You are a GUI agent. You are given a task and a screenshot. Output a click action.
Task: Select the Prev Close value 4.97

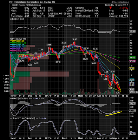pyautogui.click(x=27, y=16)
